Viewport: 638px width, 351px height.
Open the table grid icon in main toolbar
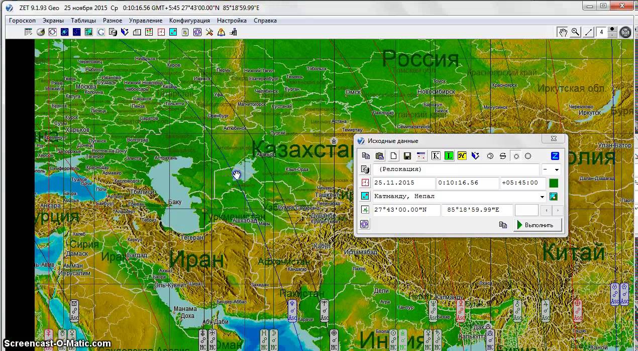(x=29, y=32)
